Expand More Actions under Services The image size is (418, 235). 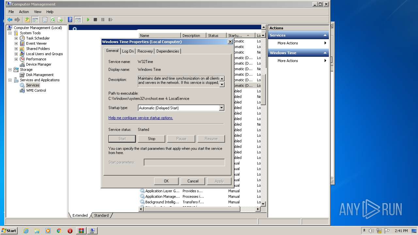(x=298, y=43)
